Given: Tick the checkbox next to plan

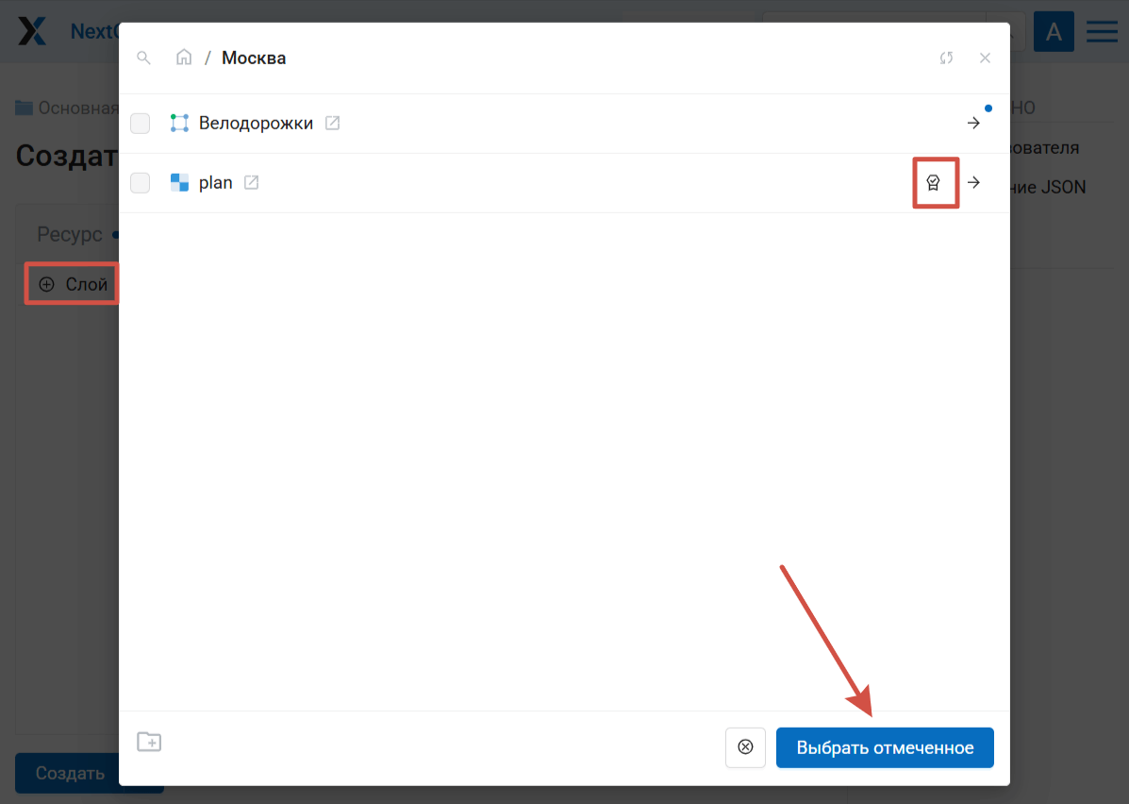Looking at the screenshot, I should pos(140,183).
